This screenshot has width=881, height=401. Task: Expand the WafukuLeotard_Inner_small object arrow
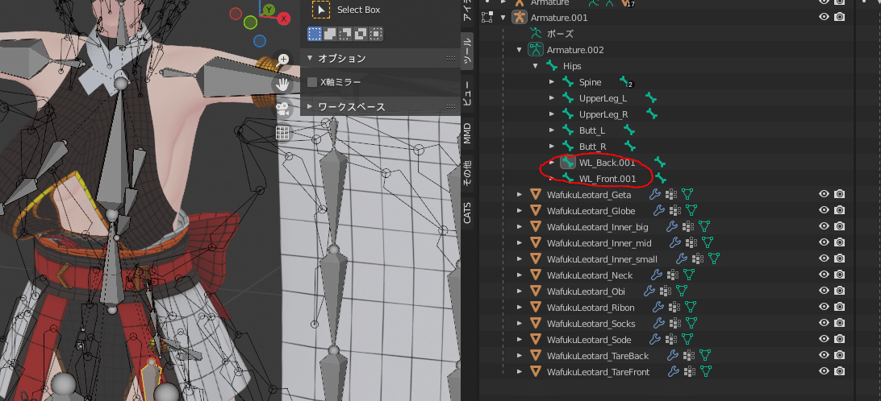[x=520, y=259]
